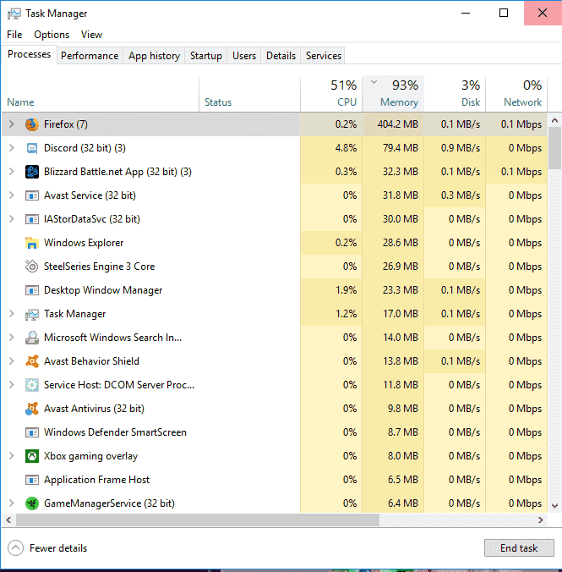The height and width of the screenshot is (572, 562).
Task: Click the Avast Behavior Shield icon
Action: pos(32,361)
